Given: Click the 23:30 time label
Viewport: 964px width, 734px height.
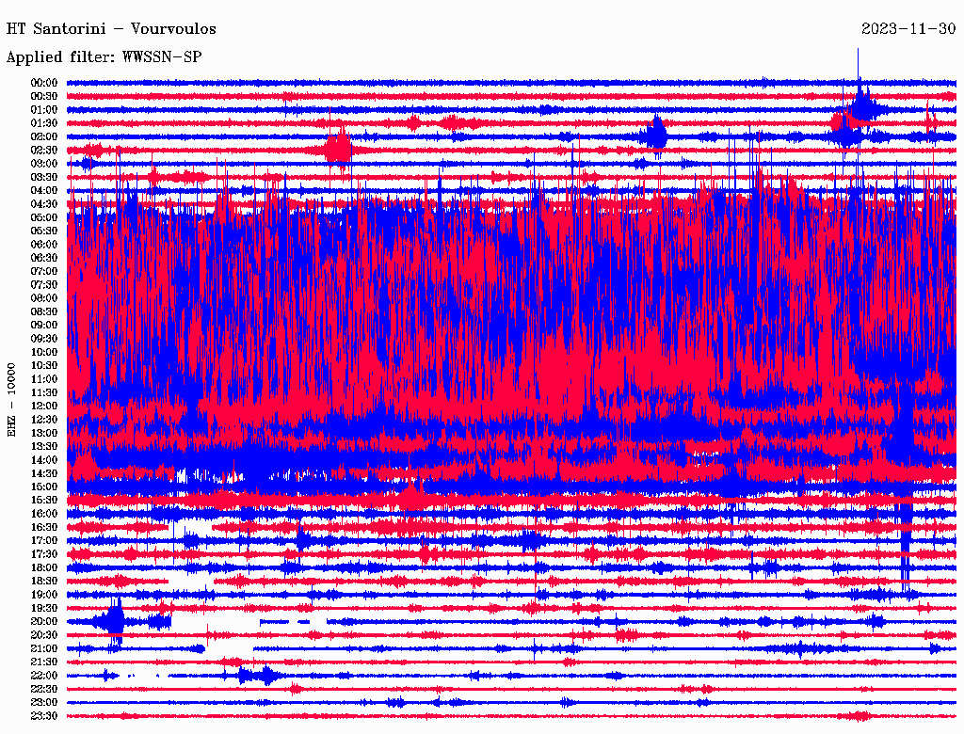Looking at the screenshot, I should (44, 716).
